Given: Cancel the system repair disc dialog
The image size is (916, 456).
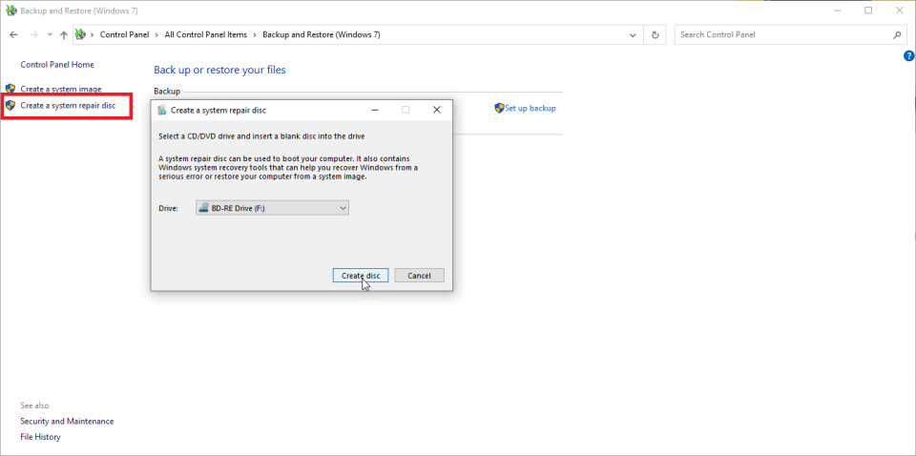Looking at the screenshot, I should (420, 276).
